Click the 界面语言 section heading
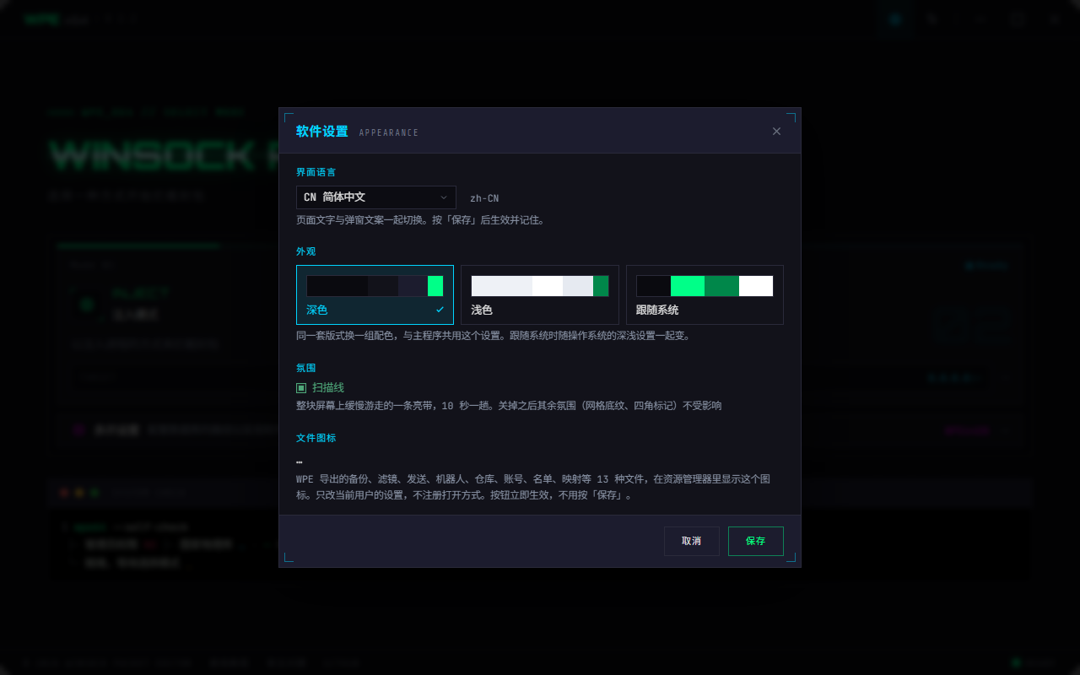1080x675 pixels. coord(316,172)
